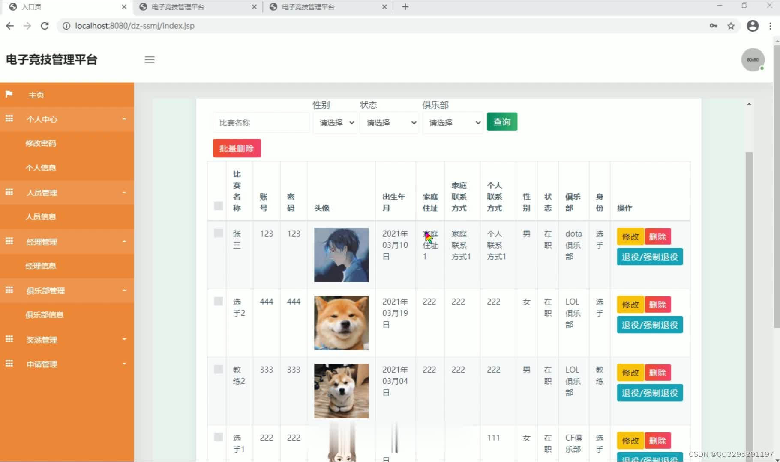The width and height of the screenshot is (780, 462).
Task: Expand the 申请管理 menu arrow
Action: click(124, 364)
